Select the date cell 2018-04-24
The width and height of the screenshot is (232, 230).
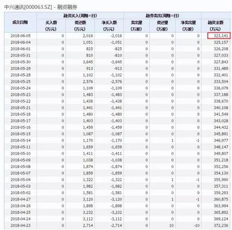pos(20,219)
